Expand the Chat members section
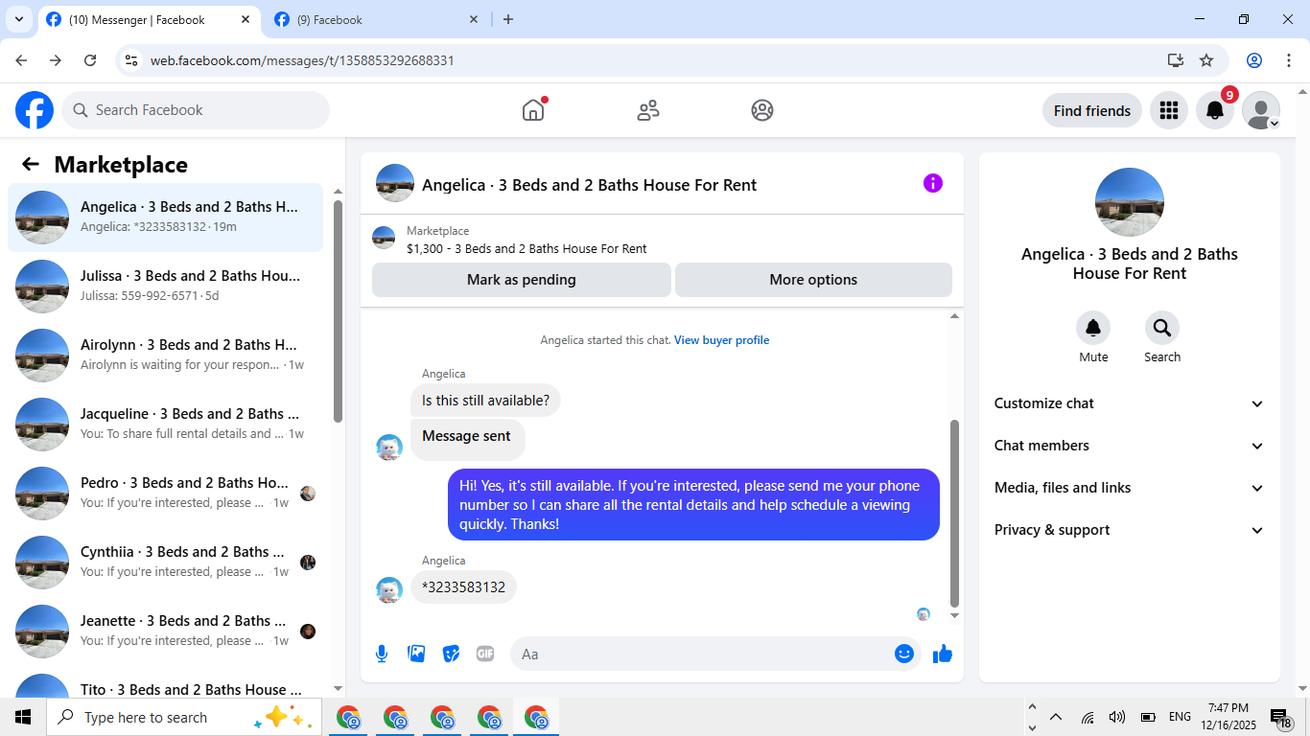The image size is (1310, 736). click(x=1130, y=446)
